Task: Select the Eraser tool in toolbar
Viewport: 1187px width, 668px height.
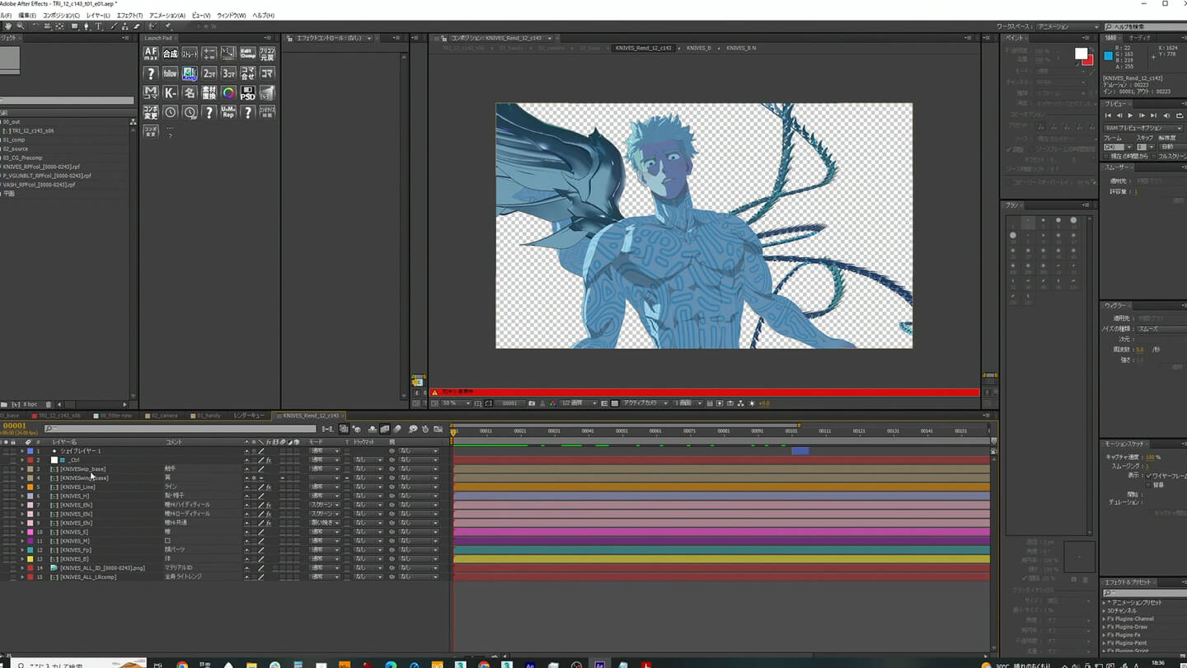Action: pos(136,26)
